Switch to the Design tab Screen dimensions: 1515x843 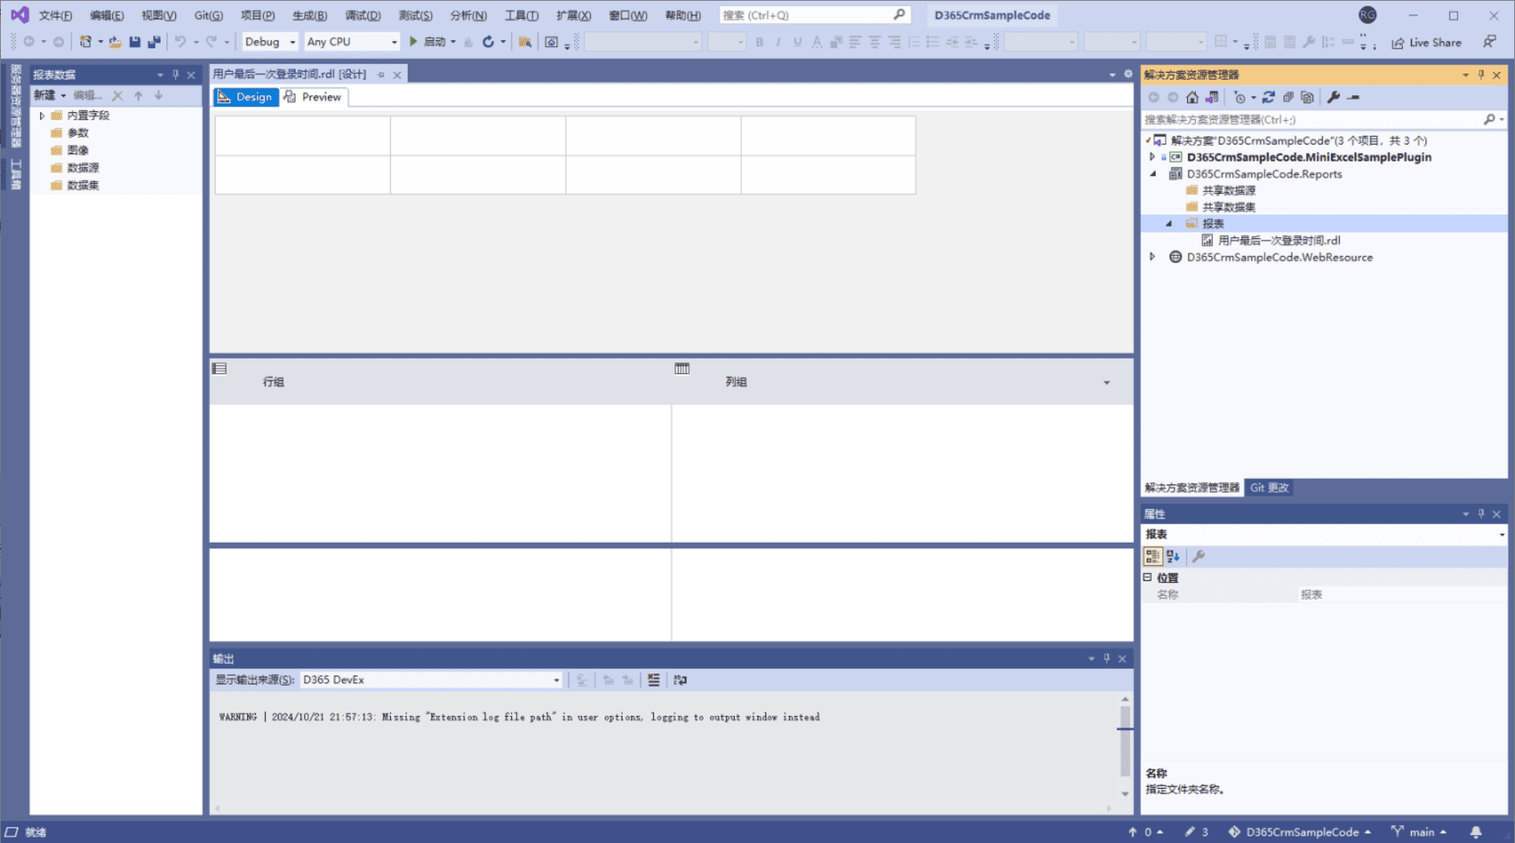point(246,97)
